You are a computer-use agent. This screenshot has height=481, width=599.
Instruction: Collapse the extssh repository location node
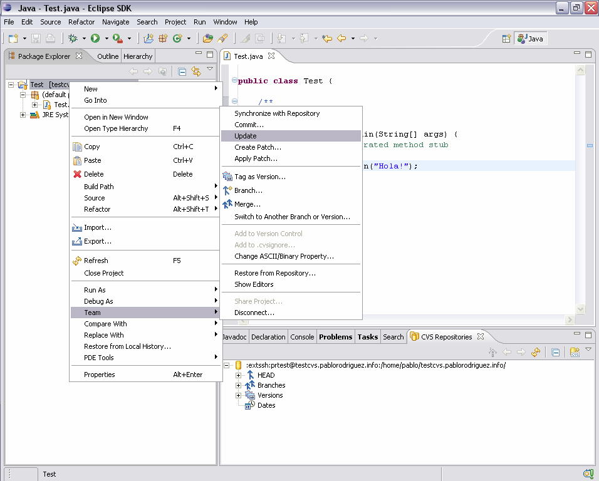pyautogui.click(x=227, y=365)
